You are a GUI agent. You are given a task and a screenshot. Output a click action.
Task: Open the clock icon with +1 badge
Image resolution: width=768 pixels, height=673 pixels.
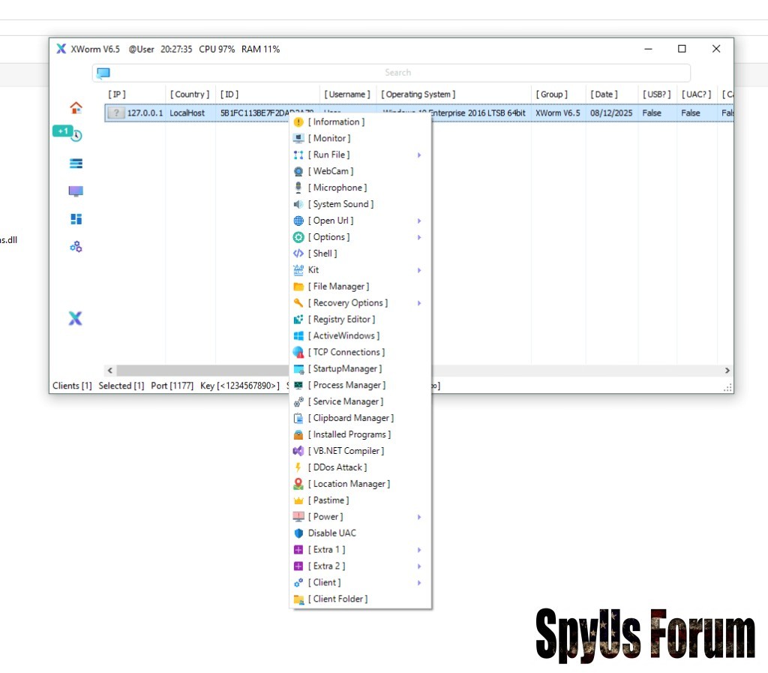(x=75, y=135)
